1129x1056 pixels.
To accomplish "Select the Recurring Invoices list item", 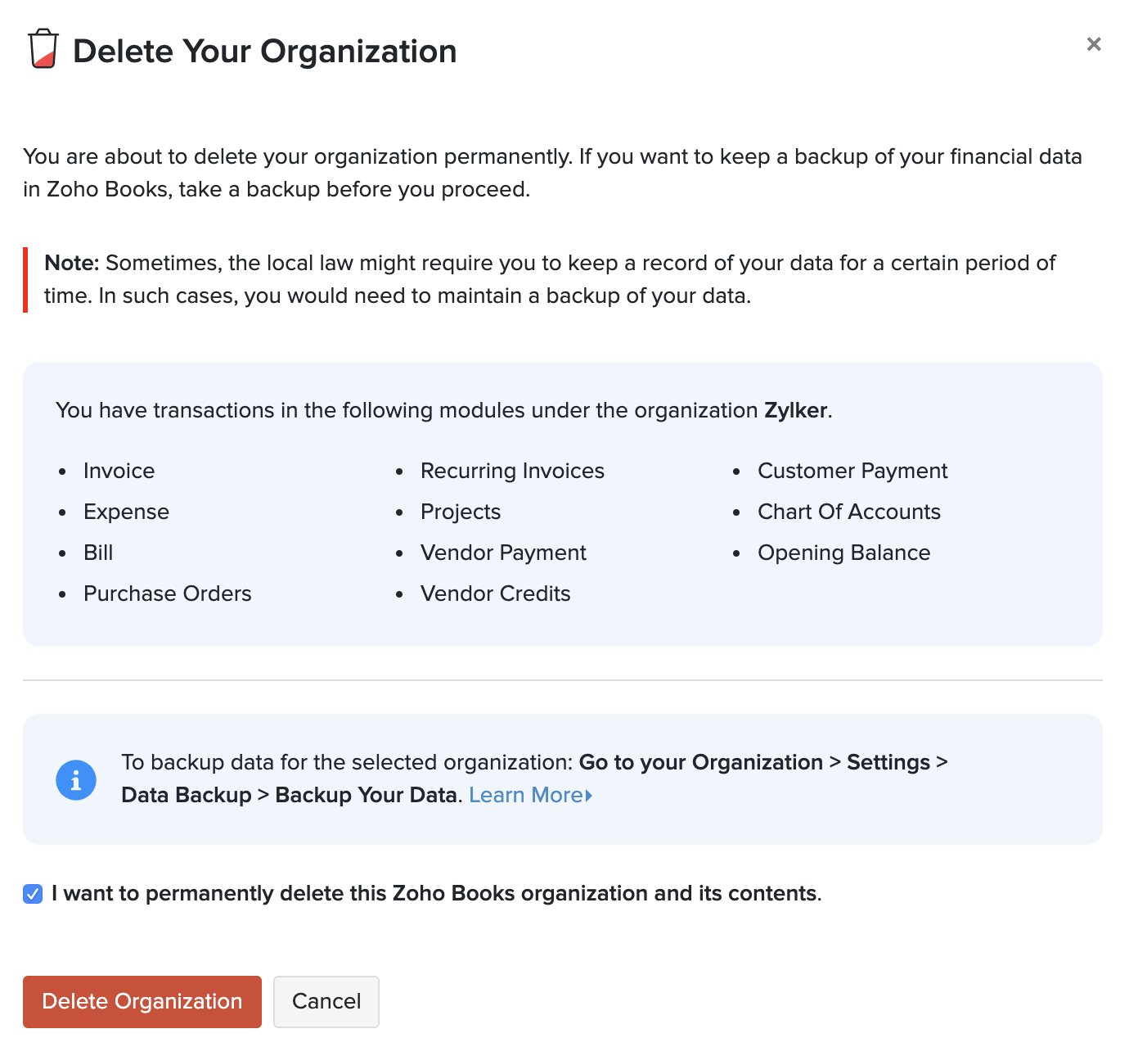I will point(512,471).
